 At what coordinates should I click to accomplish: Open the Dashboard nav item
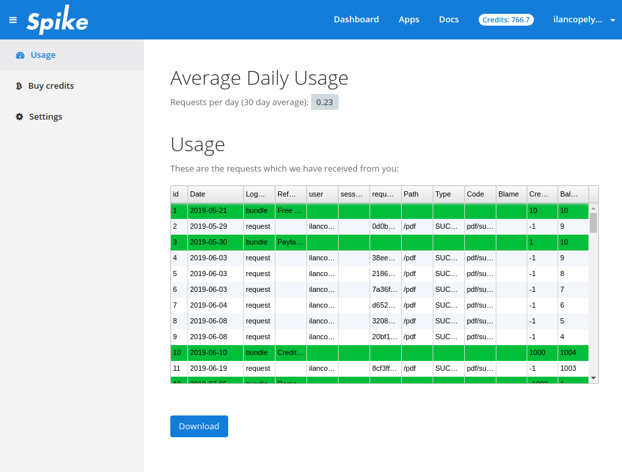(x=356, y=20)
